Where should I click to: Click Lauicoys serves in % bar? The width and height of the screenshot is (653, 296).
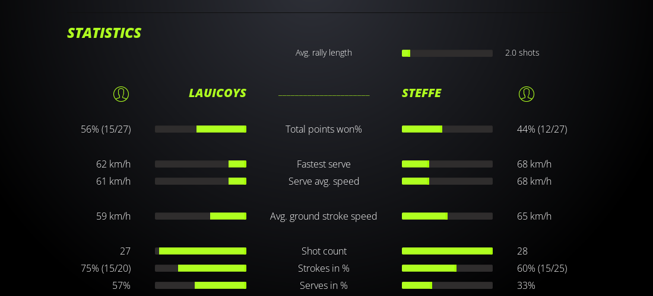pyautogui.click(x=201, y=285)
